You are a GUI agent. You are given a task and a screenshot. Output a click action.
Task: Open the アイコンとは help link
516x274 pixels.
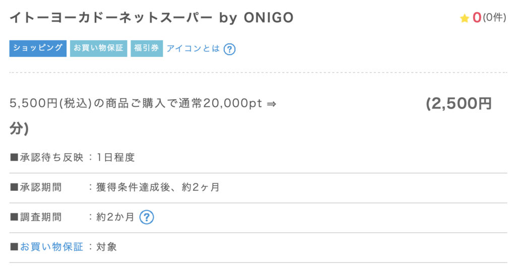pos(193,49)
